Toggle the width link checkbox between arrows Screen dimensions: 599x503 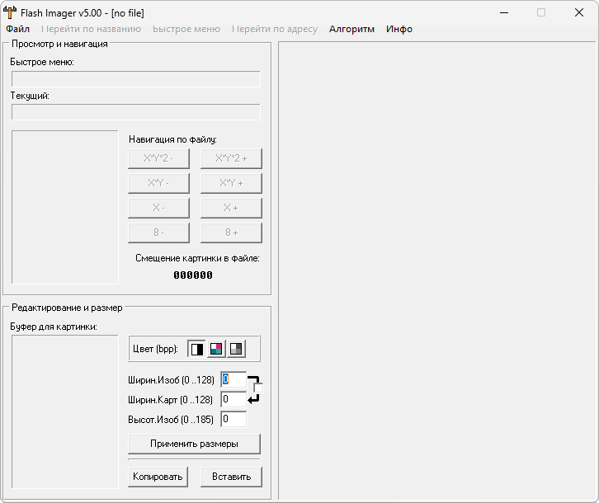(x=258, y=388)
